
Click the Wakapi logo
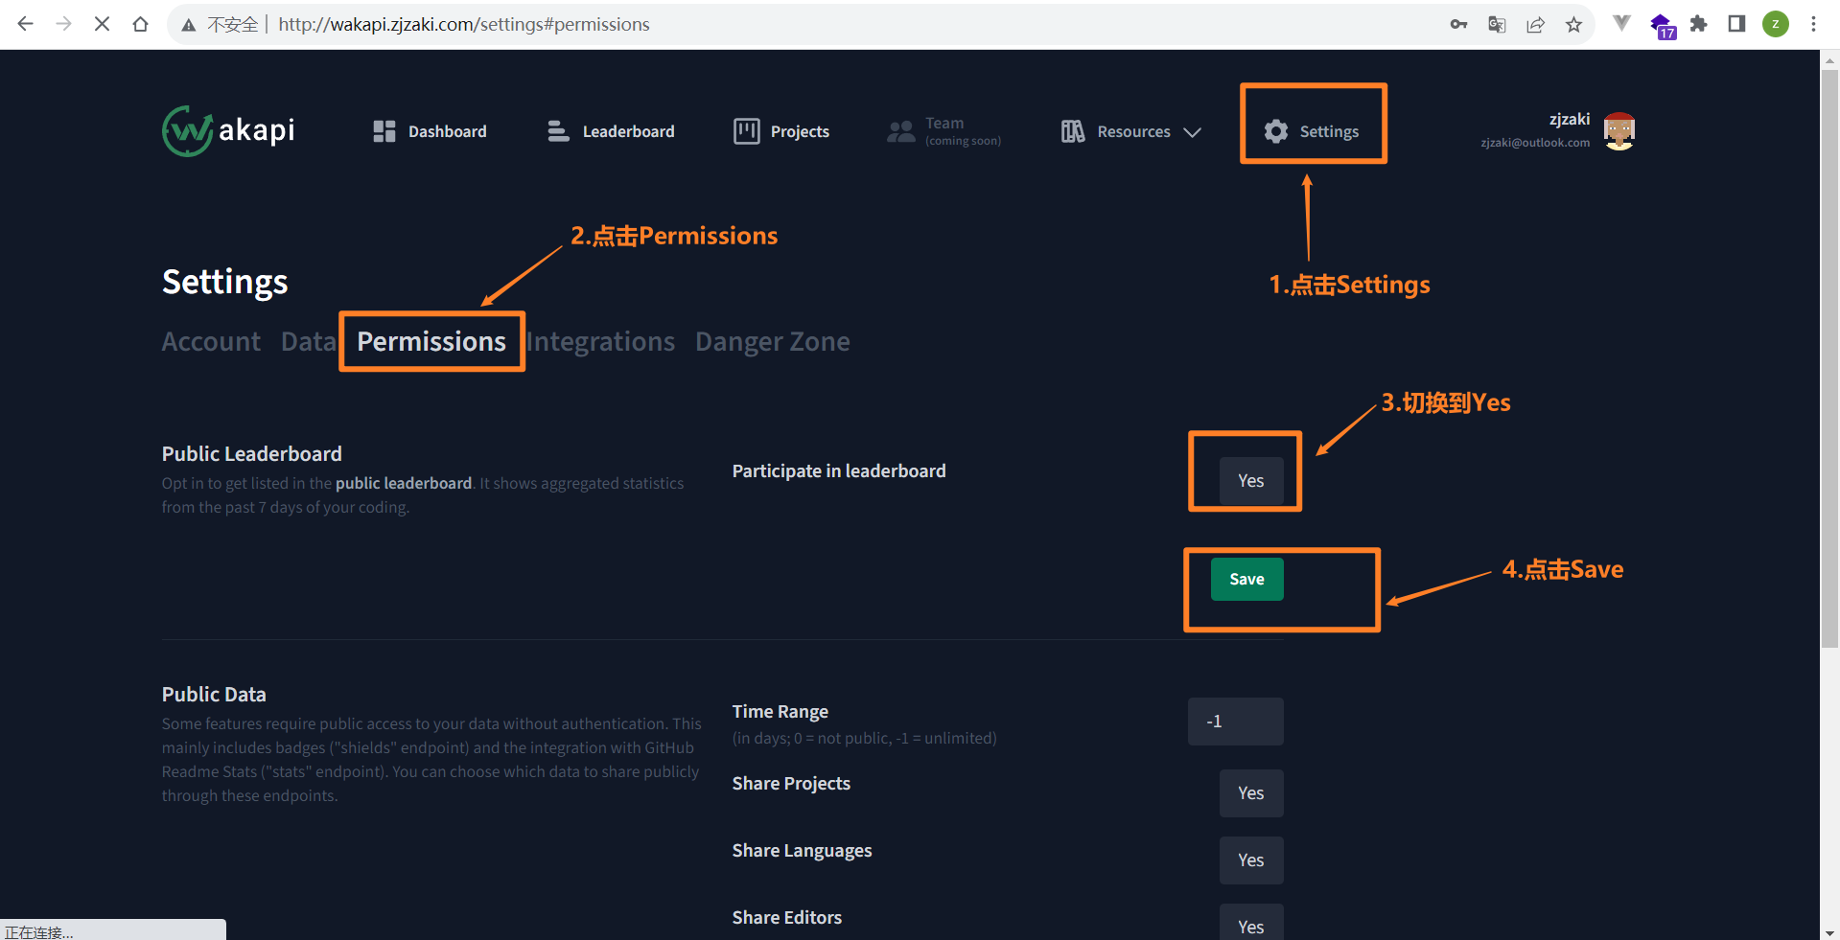pos(228,130)
